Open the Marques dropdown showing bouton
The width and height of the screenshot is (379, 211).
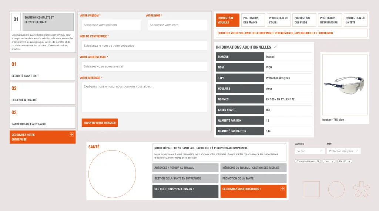309,151
